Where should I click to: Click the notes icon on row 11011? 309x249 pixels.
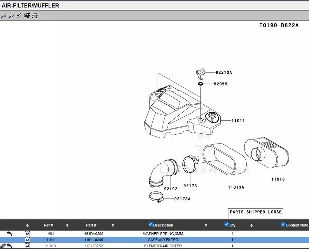pos(28,240)
